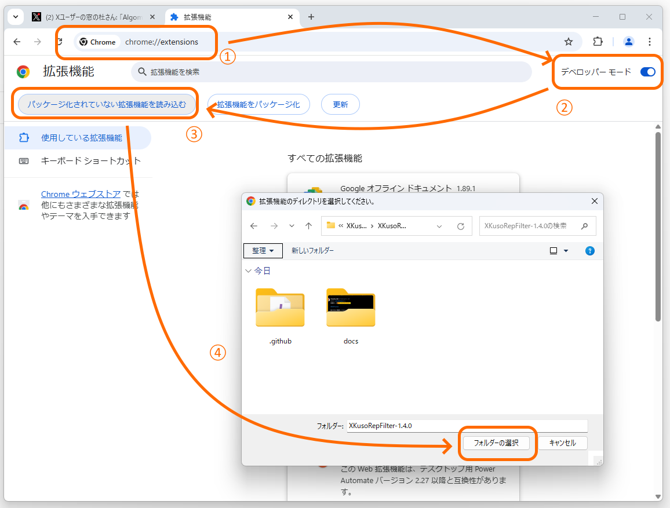Collapse the 今日 file group
Screen dimensions: 670x508
247,271
